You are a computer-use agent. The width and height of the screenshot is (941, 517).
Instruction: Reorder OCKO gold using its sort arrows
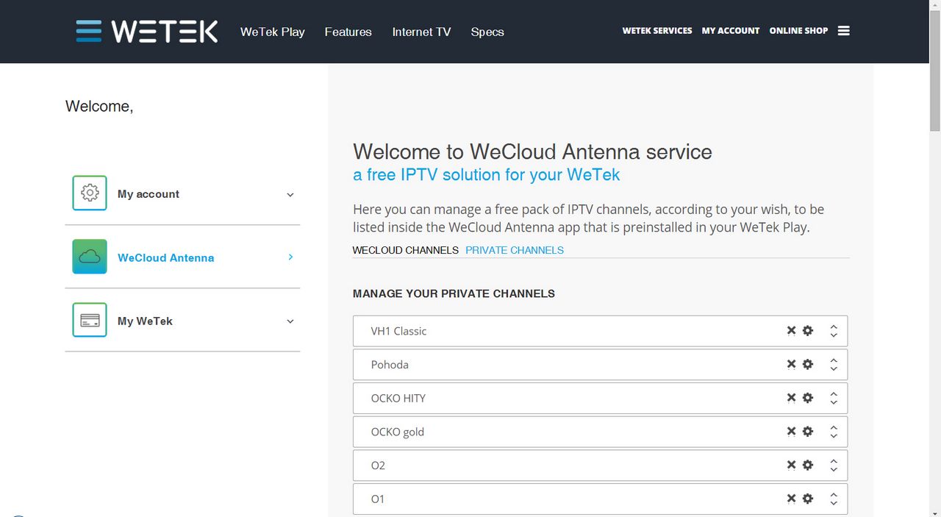click(834, 432)
